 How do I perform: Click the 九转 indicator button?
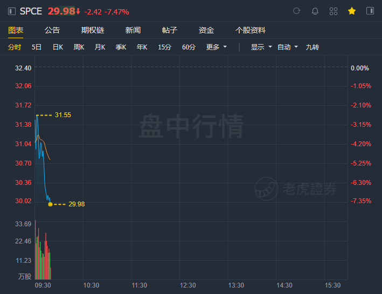(312, 47)
